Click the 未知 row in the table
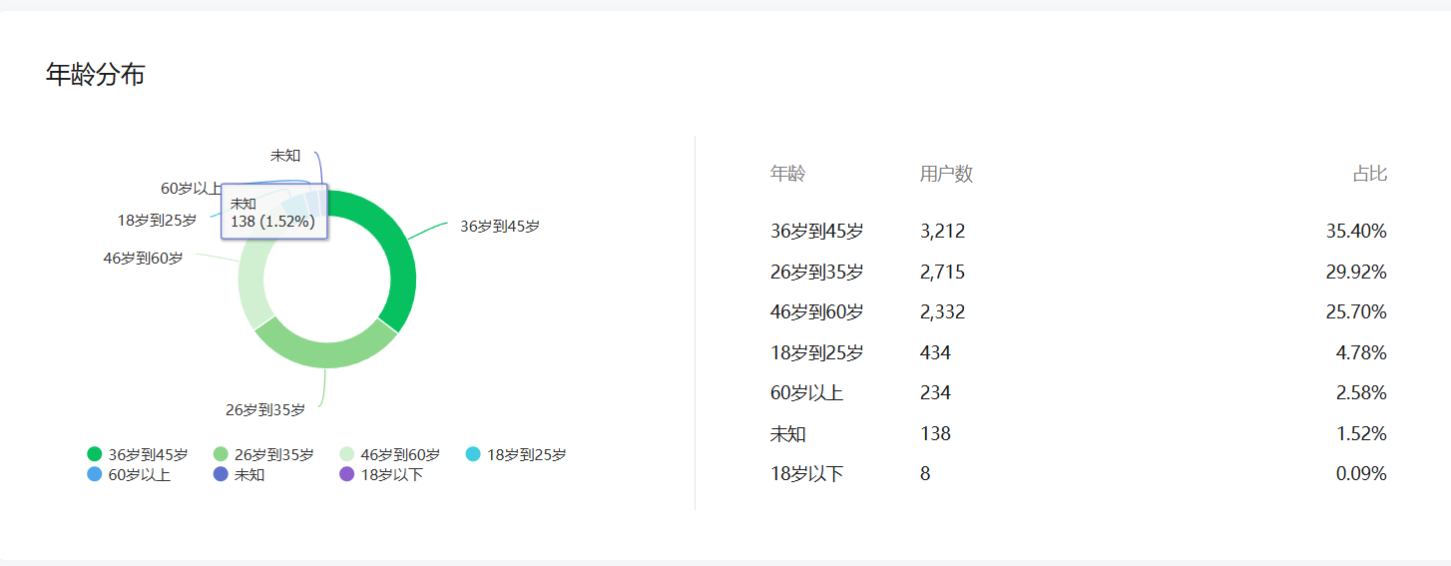 tap(1078, 433)
